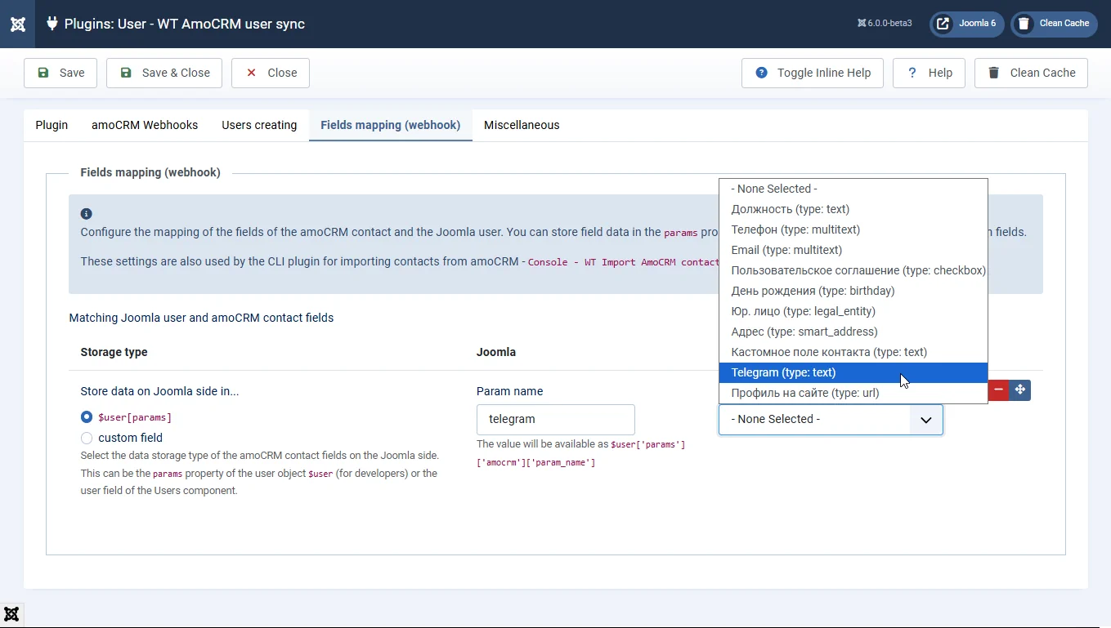Viewport: 1111px width, 628px height.
Task: Collapse the amoCRM field select dropdown
Action: [925, 420]
